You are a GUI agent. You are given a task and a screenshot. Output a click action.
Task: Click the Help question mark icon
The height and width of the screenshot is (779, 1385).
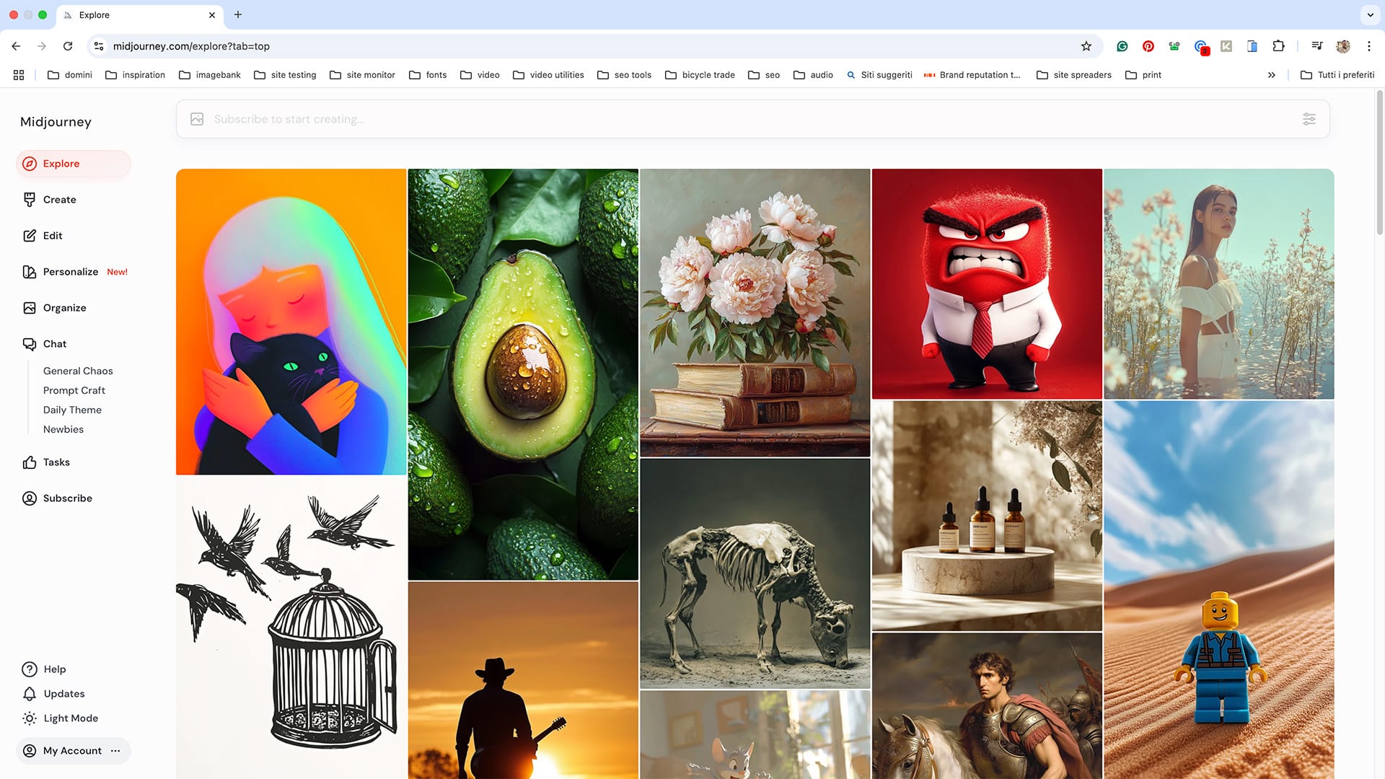30,669
